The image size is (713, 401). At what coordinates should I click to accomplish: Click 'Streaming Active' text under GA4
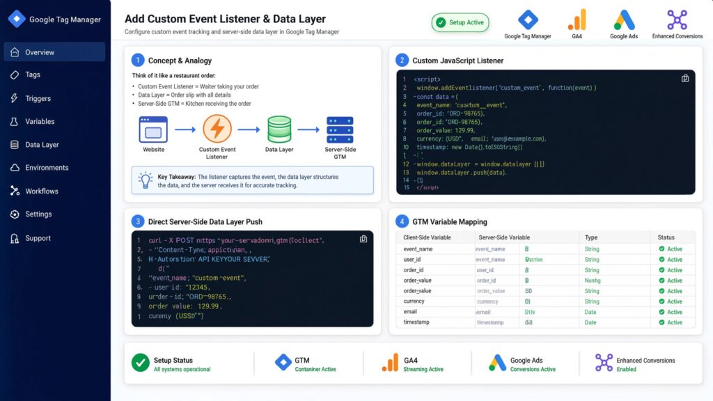tap(423, 369)
